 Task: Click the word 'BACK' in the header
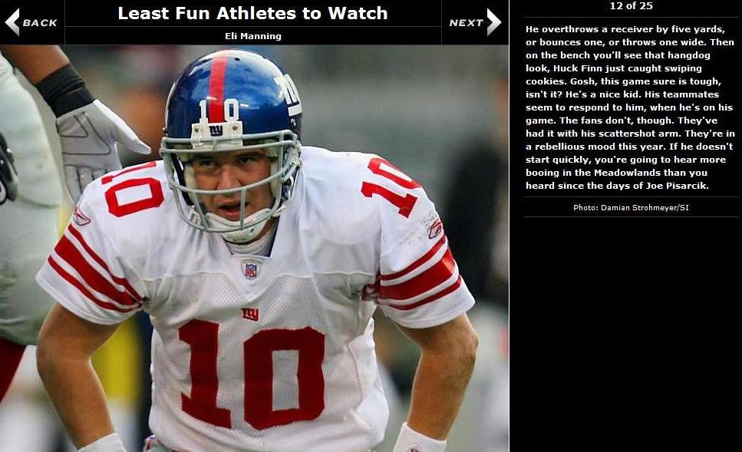(40, 23)
